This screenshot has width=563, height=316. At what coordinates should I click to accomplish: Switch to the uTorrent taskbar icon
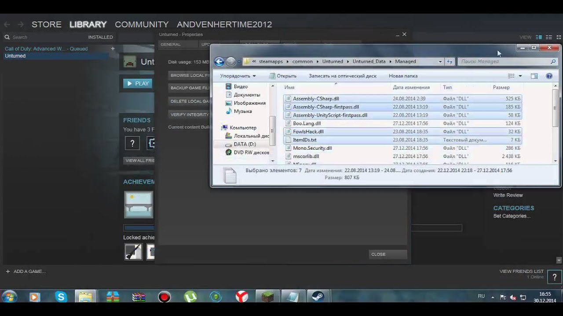point(190,297)
